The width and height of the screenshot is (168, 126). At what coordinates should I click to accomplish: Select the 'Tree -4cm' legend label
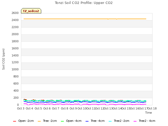98,121
